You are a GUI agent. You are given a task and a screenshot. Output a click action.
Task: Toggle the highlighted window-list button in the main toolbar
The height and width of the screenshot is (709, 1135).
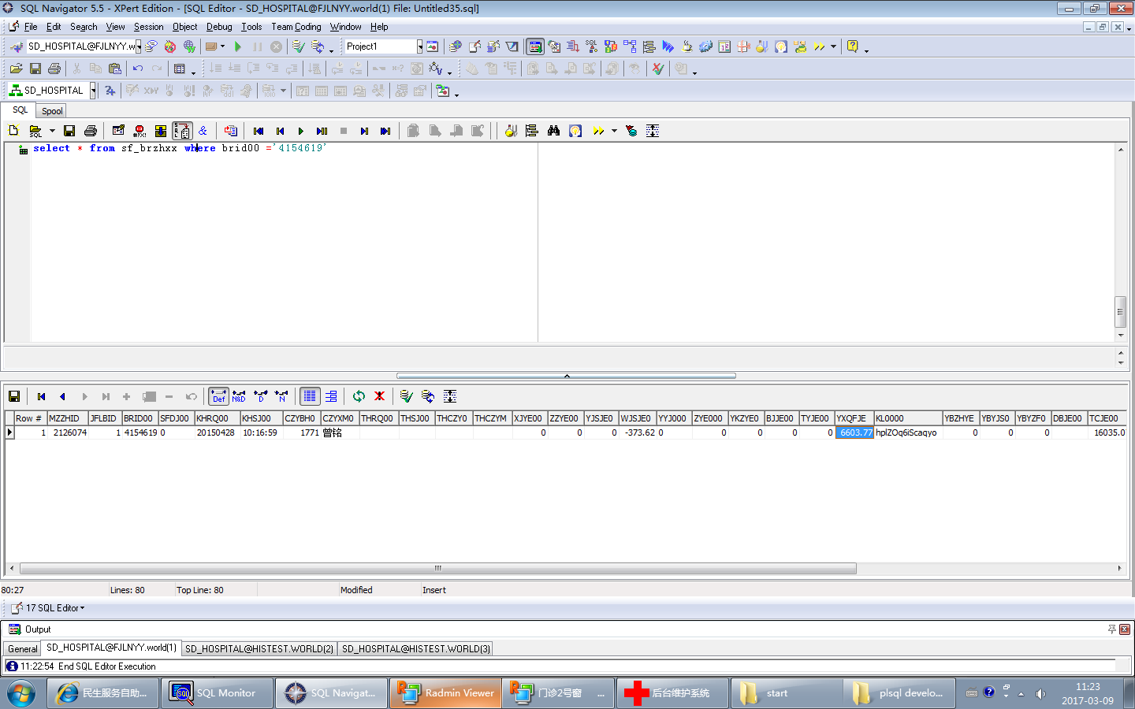(535, 46)
